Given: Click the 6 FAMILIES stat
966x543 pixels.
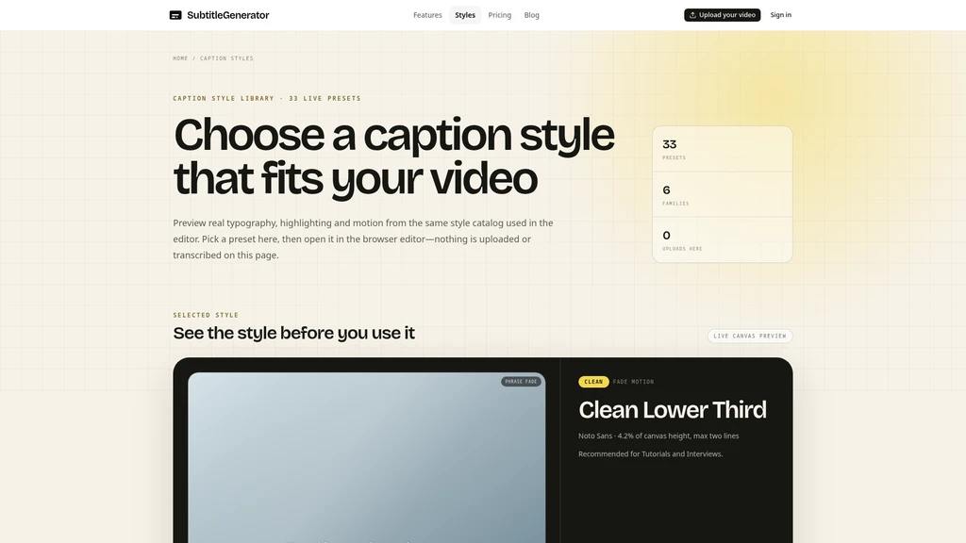Looking at the screenshot, I should click(x=722, y=195).
